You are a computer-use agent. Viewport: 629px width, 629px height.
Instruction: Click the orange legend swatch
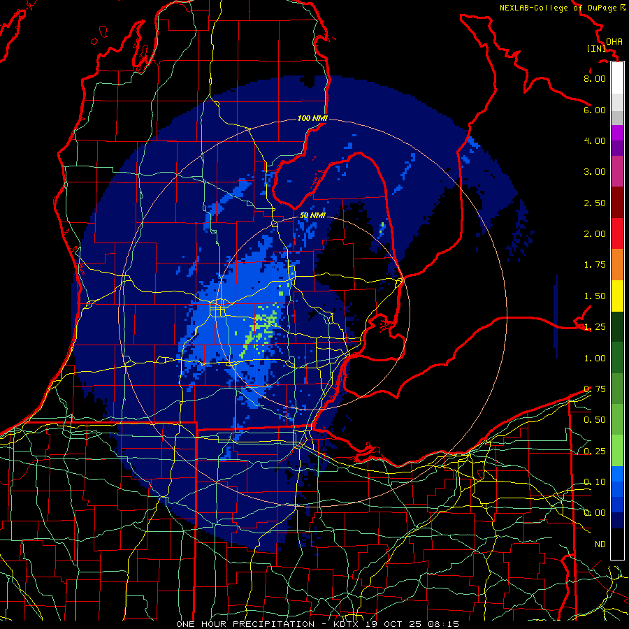[x=617, y=265]
